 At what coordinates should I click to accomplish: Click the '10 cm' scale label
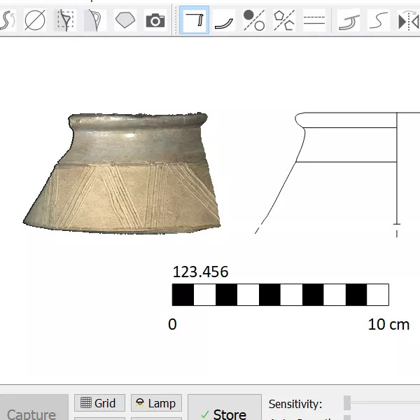click(x=388, y=324)
